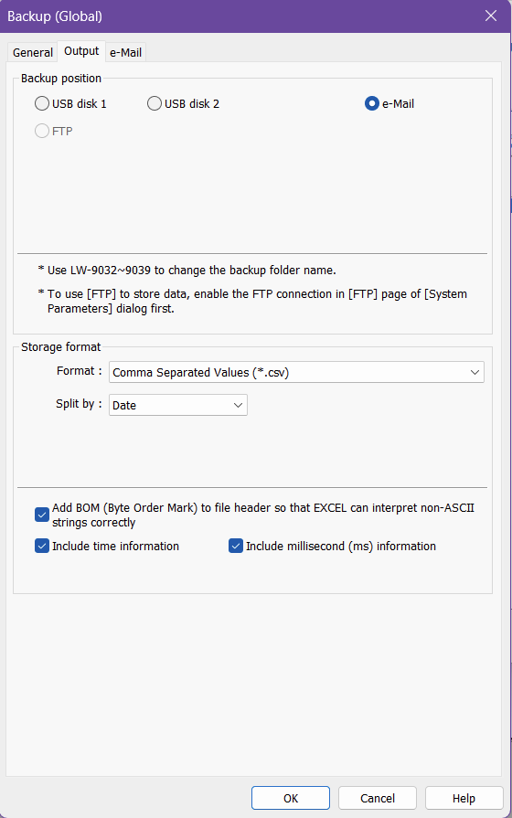Open the e-Mail tab
This screenshot has height=818, width=512.
click(126, 52)
